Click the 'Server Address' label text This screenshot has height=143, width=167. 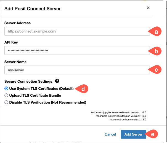pos(17,23)
